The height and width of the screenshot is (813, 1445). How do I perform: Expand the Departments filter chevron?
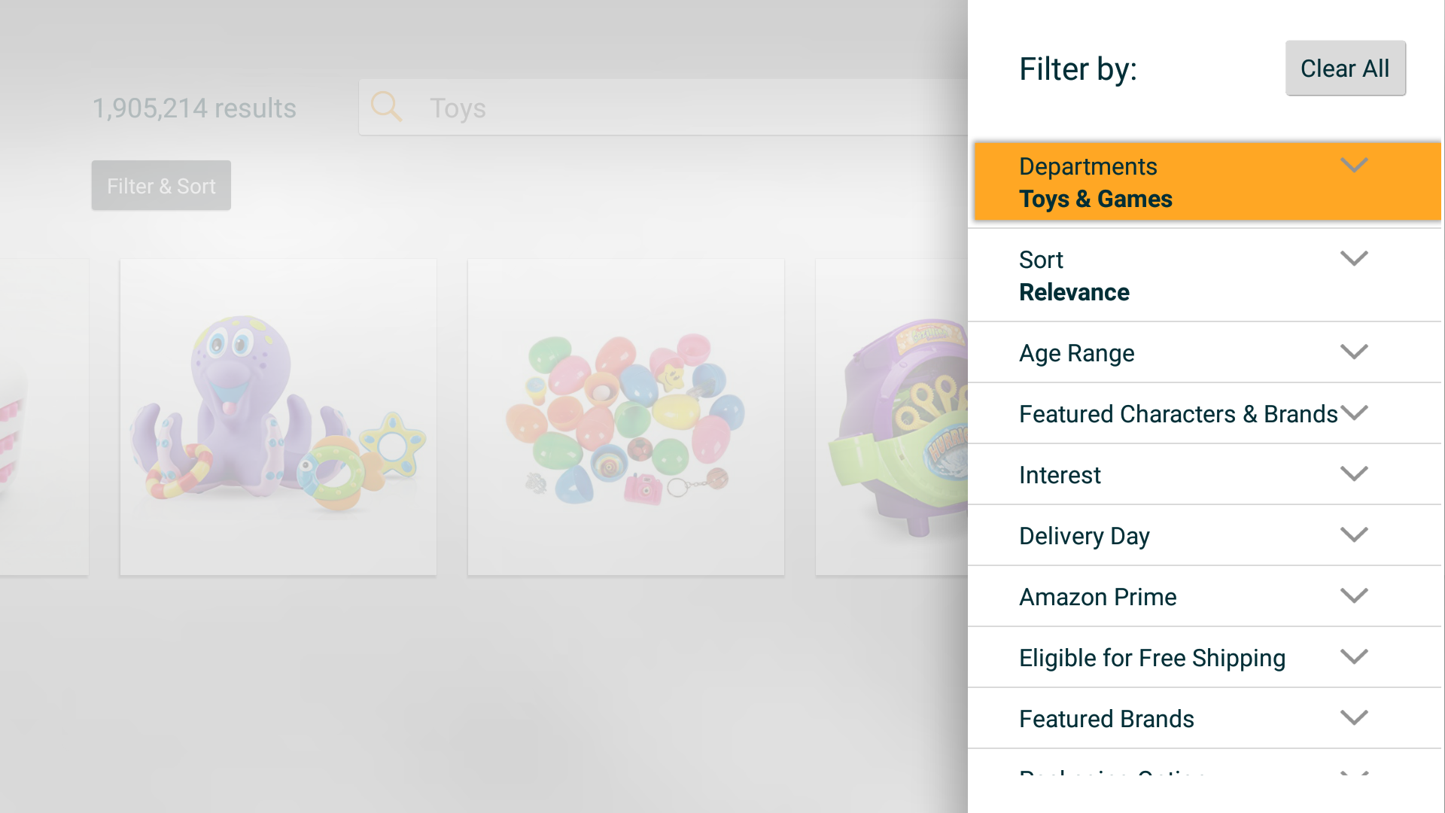coord(1354,165)
